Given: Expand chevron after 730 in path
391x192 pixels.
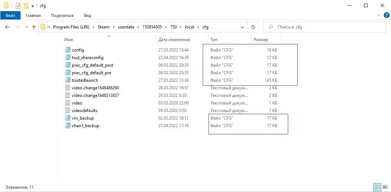Looking at the screenshot, I should click(181, 27).
